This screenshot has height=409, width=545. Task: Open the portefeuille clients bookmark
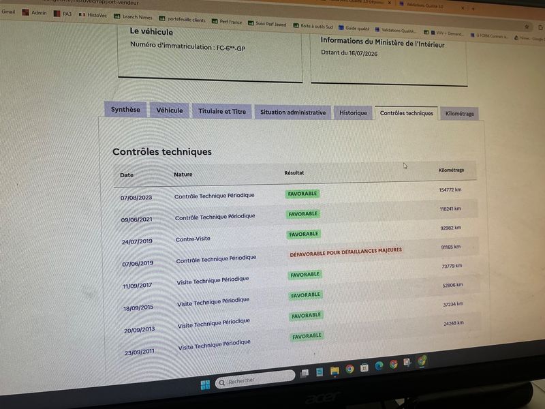point(182,19)
